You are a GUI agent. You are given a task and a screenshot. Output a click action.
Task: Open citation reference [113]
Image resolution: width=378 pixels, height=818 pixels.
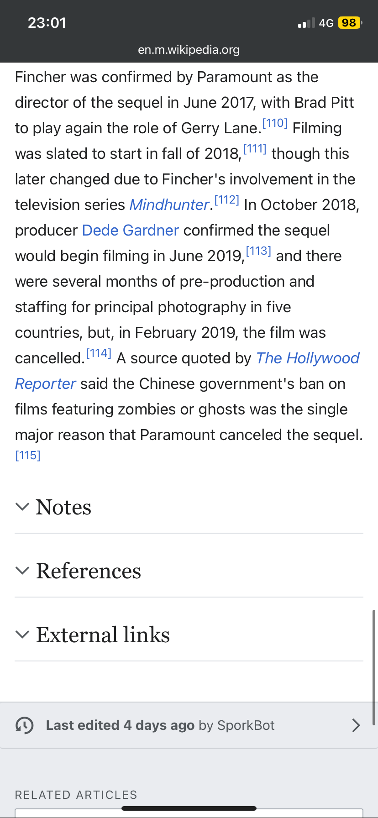pos(258,251)
